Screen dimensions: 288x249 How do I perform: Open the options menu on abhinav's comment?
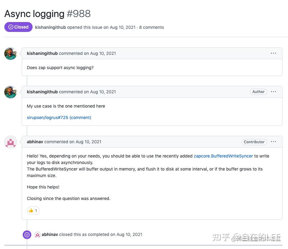tap(273, 142)
